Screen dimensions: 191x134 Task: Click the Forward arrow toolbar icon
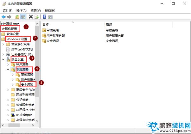(x=9, y=17)
